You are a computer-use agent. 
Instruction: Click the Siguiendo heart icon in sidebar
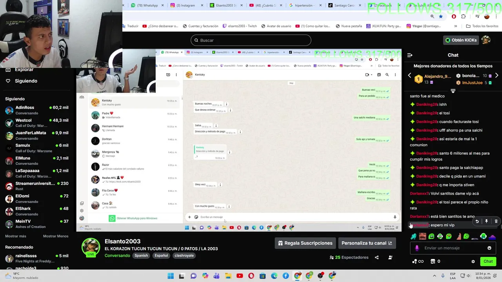pos(8,81)
